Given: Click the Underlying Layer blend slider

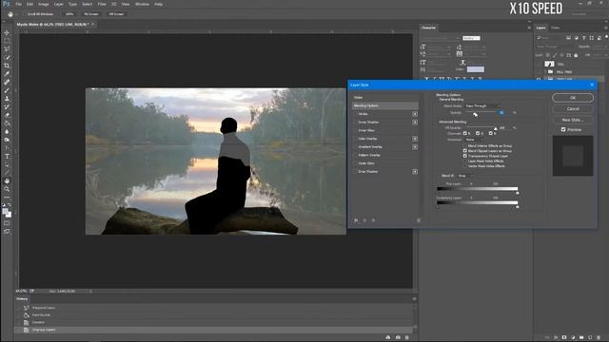Looking at the screenshot, I should tap(478, 202).
